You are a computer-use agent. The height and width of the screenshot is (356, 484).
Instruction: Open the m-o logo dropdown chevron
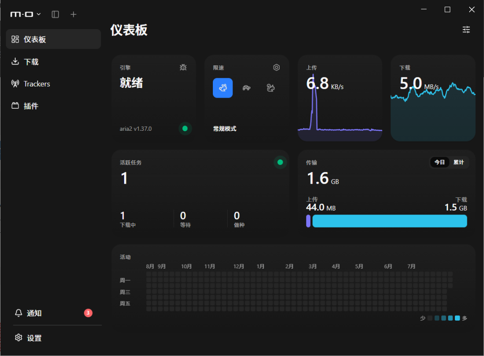coord(39,14)
